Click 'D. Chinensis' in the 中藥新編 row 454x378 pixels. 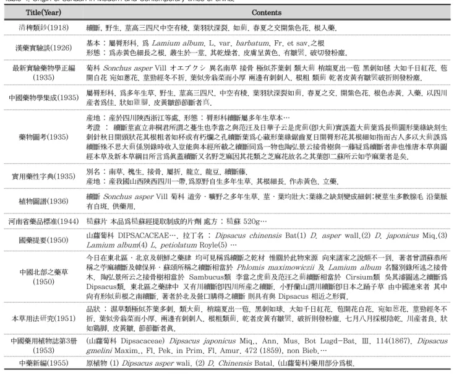coord(229,363)
